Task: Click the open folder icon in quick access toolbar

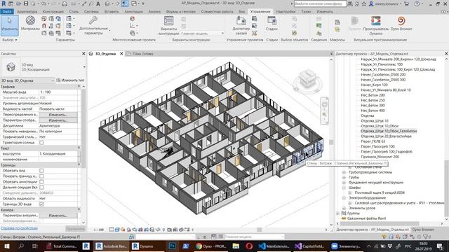Action: [19, 3]
